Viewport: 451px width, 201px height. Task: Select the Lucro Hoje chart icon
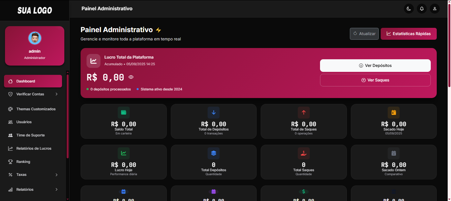point(123,153)
